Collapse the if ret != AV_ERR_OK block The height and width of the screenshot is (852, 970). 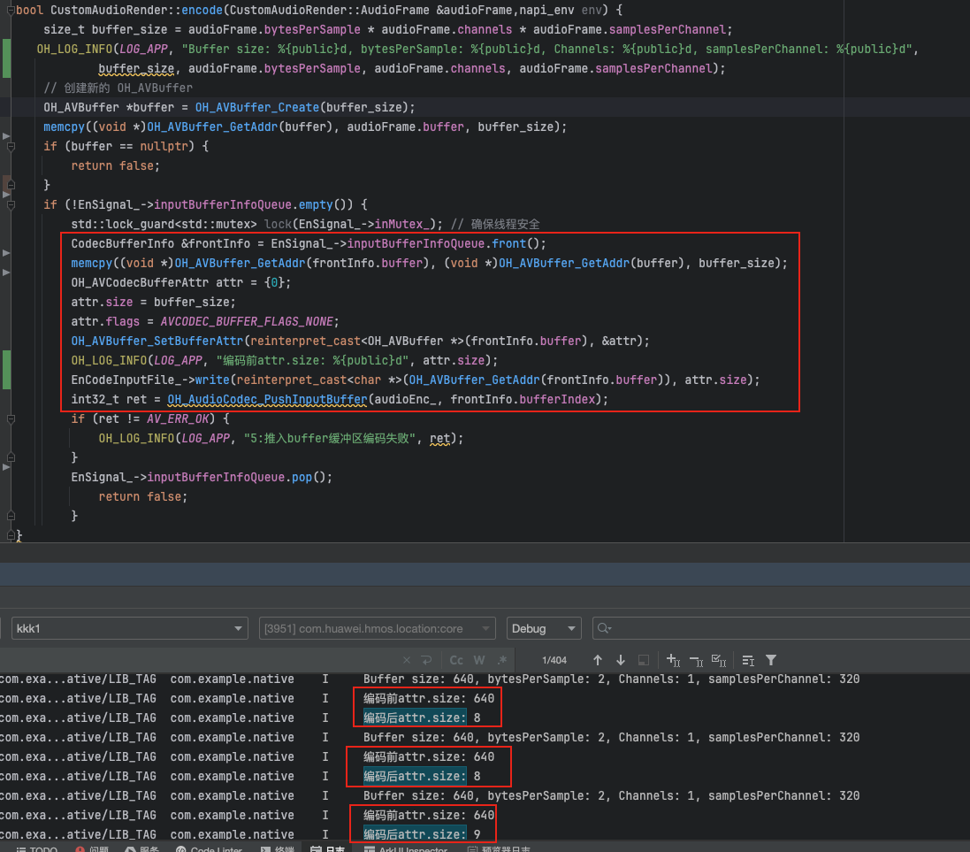tap(11, 419)
